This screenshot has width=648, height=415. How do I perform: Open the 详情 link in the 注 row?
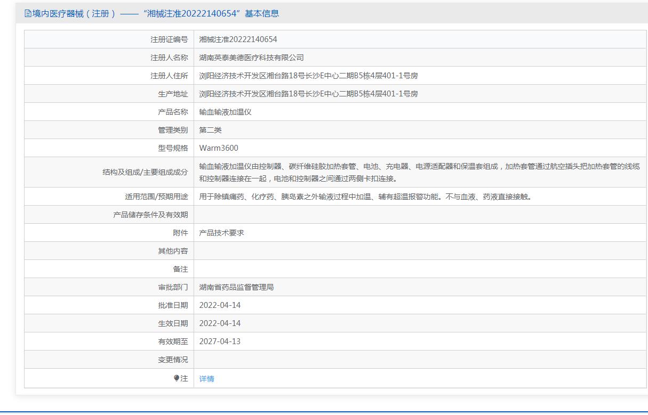tap(206, 379)
